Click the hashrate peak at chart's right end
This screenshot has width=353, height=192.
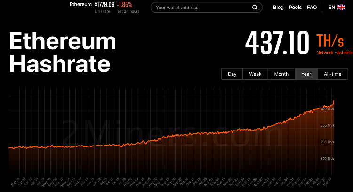click(x=334, y=100)
